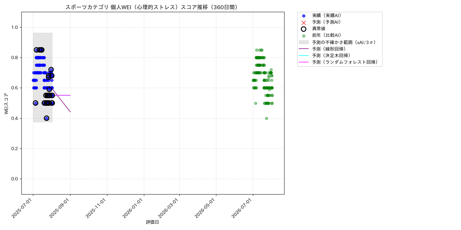Click the outlier circle at WEI 0.4
This screenshot has height=230, width=461.
[46, 118]
